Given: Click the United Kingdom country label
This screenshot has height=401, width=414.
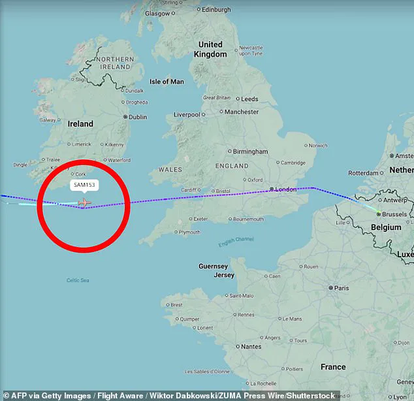Looking at the screenshot, I should coord(210,50).
